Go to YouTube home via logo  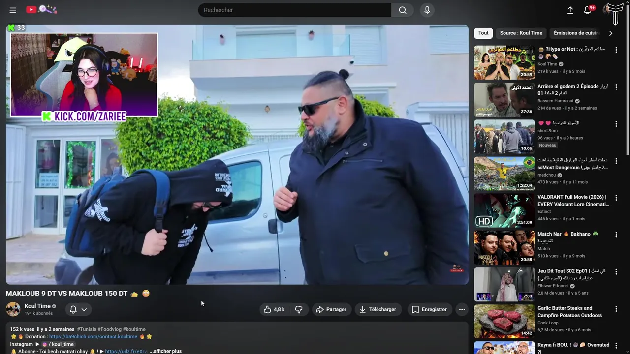[x=41, y=10]
